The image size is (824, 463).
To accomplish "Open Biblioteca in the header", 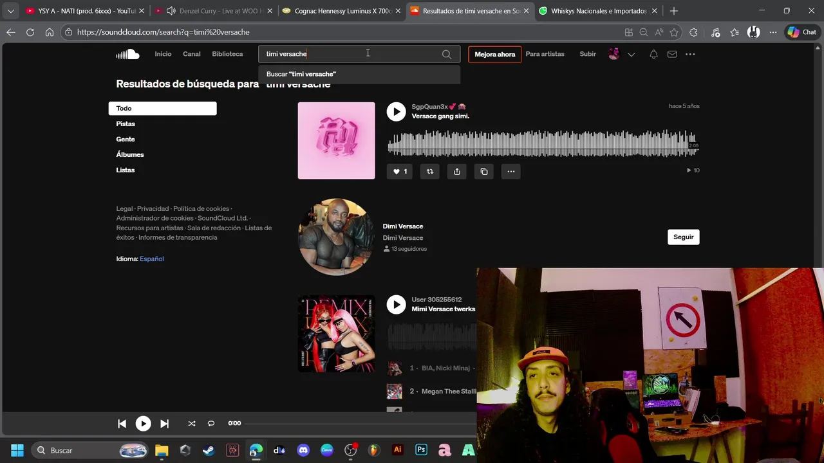I will click(227, 54).
